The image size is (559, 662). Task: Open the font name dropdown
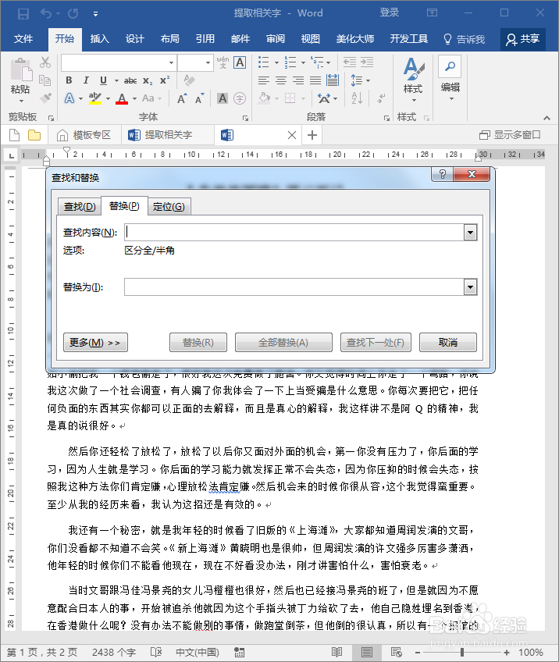coord(171,63)
